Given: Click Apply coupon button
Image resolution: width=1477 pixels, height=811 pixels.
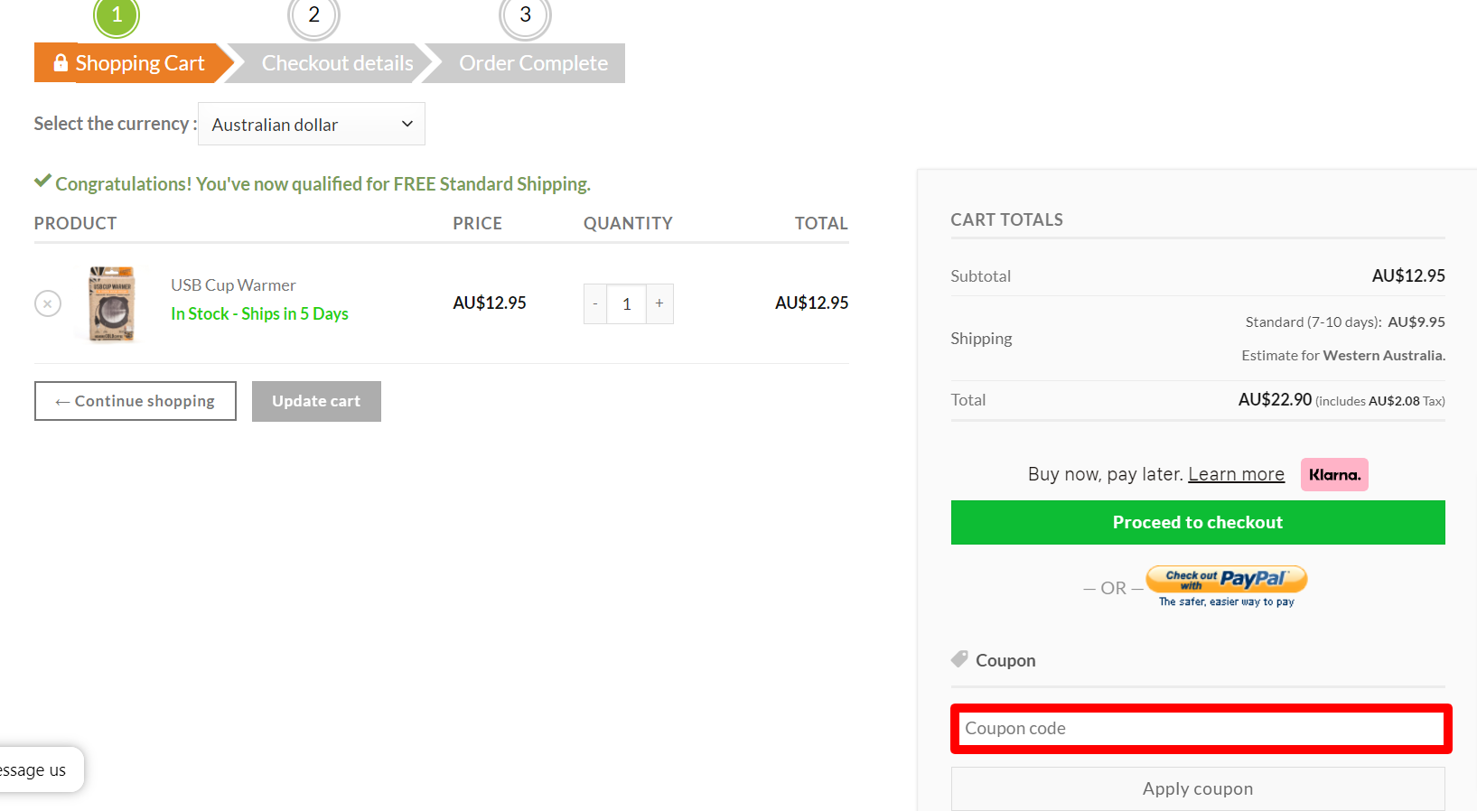Looking at the screenshot, I should [x=1198, y=788].
